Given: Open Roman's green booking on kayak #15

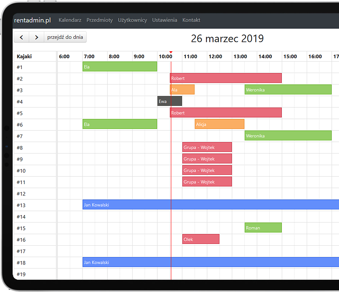Looking at the screenshot, I should pyautogui.click(x=263, y=228).
